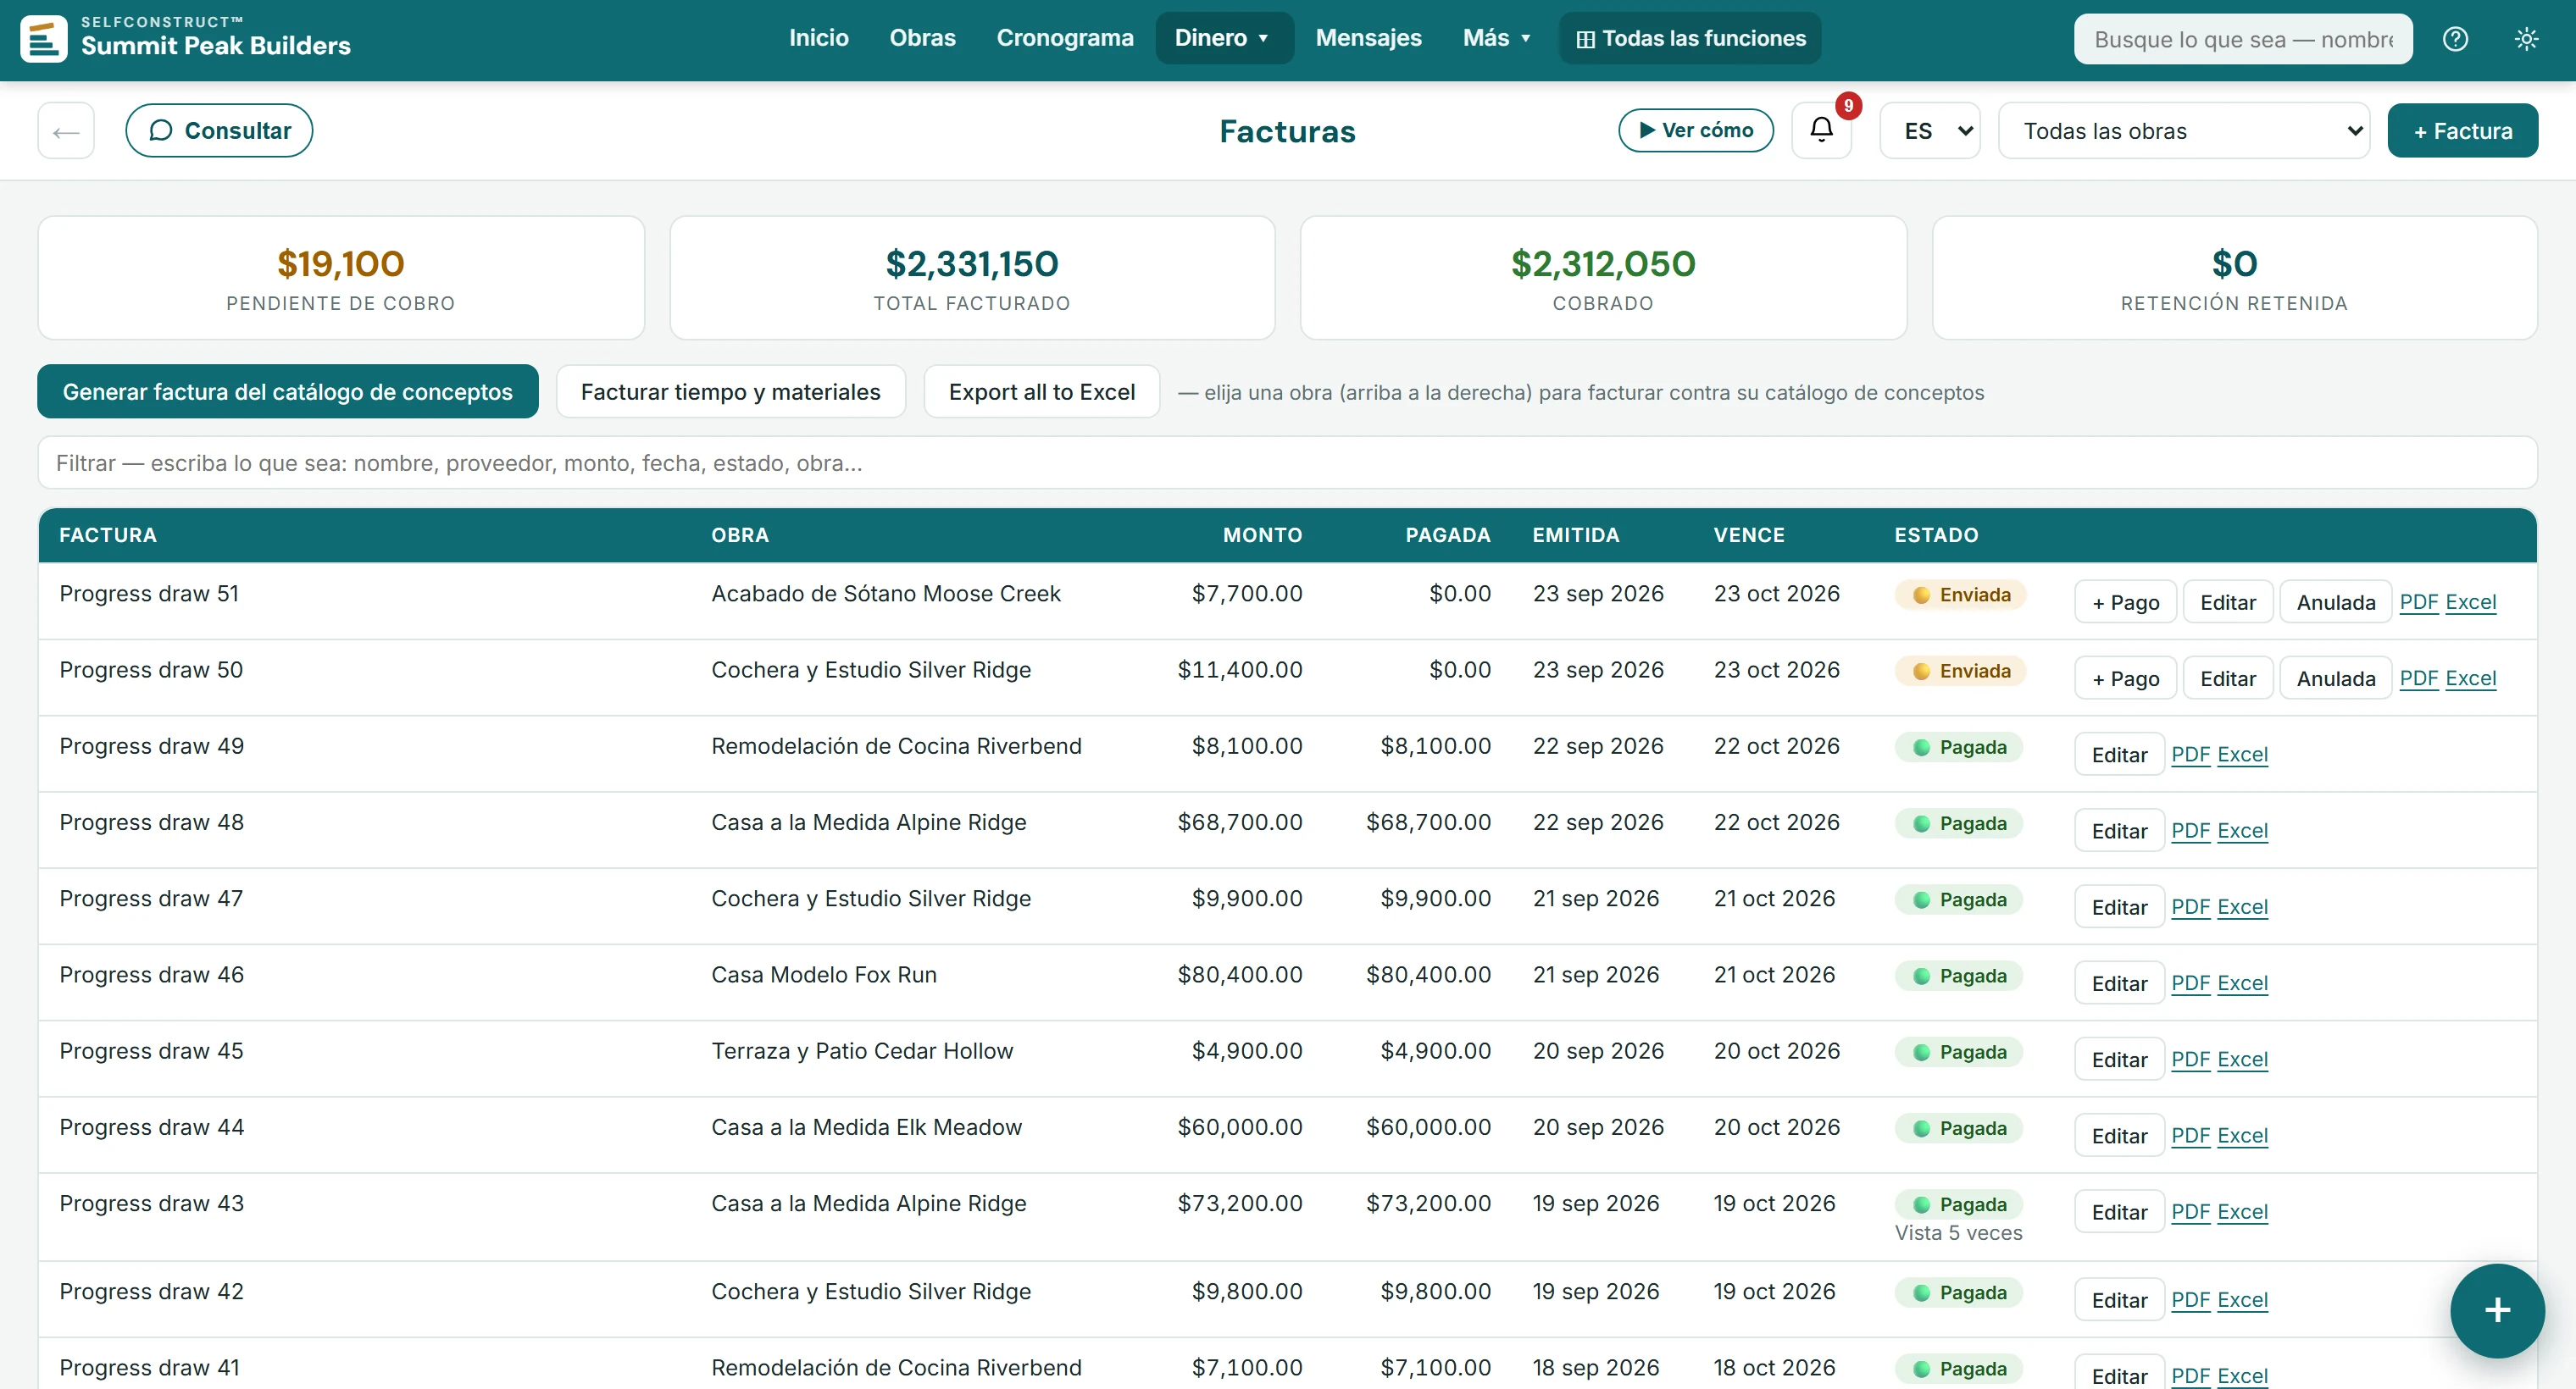Toggle the sun theme icon
Screen dimensions: 2576x1389
pyautogui.click(x=2526, y=39)
